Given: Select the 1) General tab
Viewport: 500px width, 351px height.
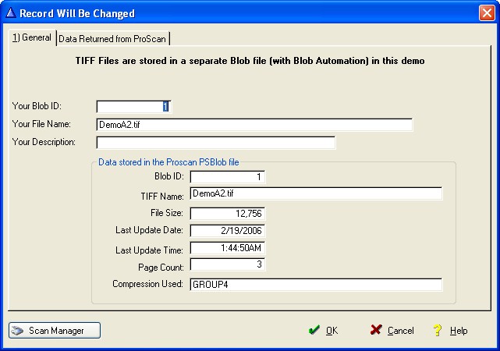Looking at the screenshot, I should (32, 37).
